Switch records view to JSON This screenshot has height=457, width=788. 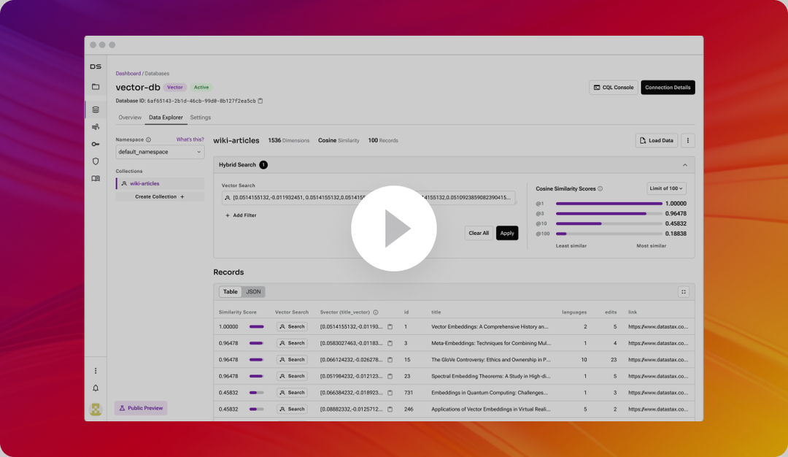[252, 291]
